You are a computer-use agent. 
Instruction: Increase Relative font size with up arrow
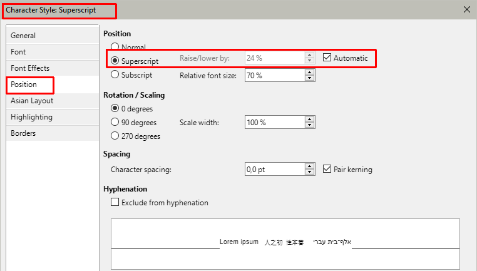[309, 72]
